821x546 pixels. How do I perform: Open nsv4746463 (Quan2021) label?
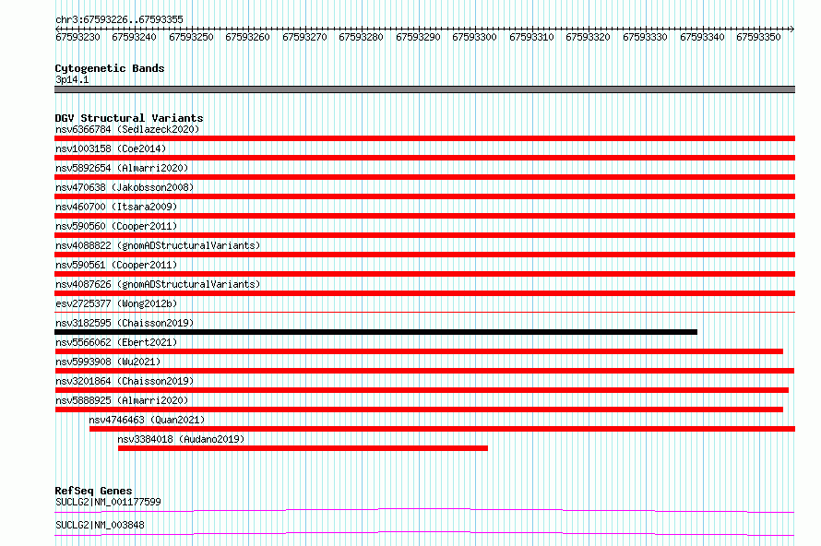tap(147, 420)
